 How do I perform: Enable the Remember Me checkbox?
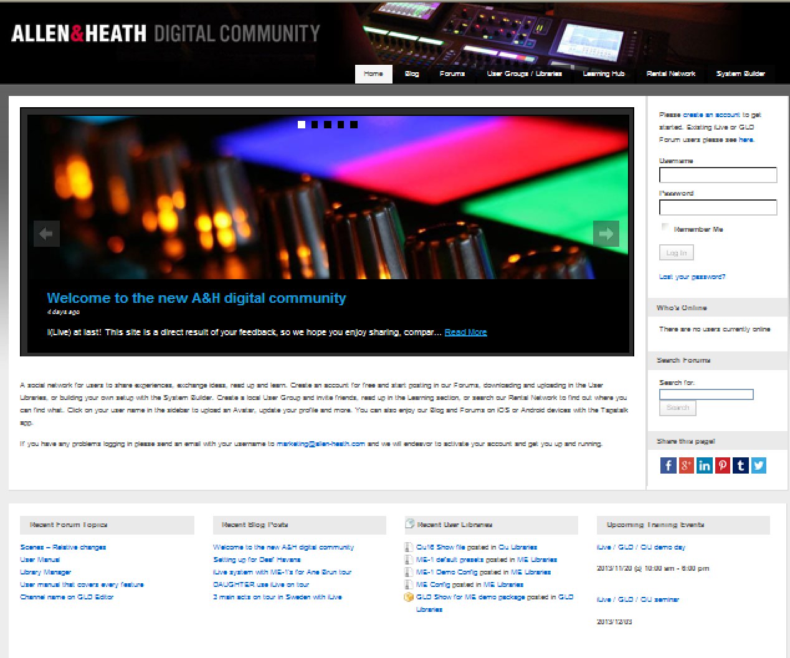point(665,228)
